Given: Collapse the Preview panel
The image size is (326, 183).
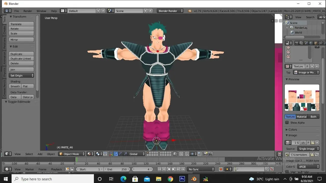Looking at the screenshot, I should point(294,79).
